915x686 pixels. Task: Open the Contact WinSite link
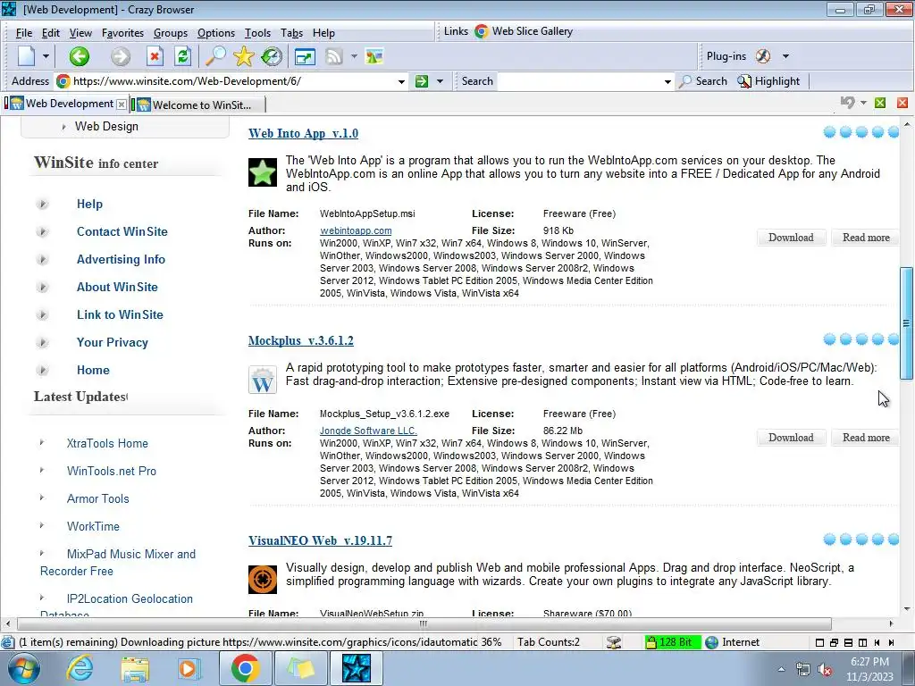122,231
